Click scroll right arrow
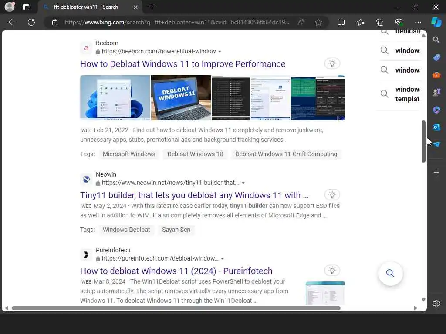 tap(415, 308)
